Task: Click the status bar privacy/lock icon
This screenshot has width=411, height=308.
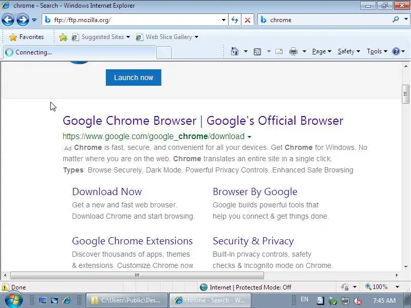Action: coord(345,287)
